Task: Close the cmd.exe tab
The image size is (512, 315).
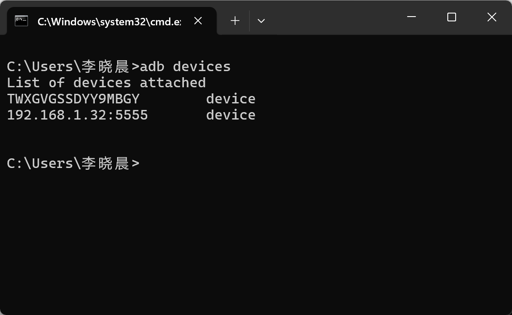Action: (198, 21)
